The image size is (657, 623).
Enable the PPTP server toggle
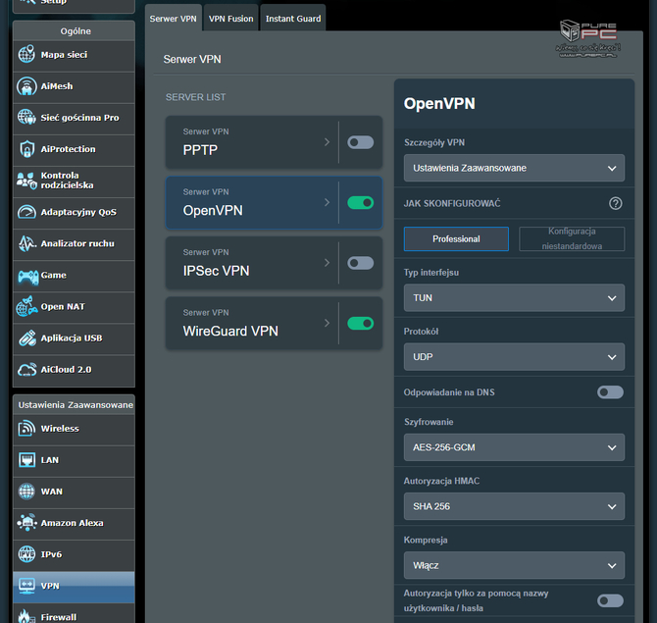[x=360, y=142]
